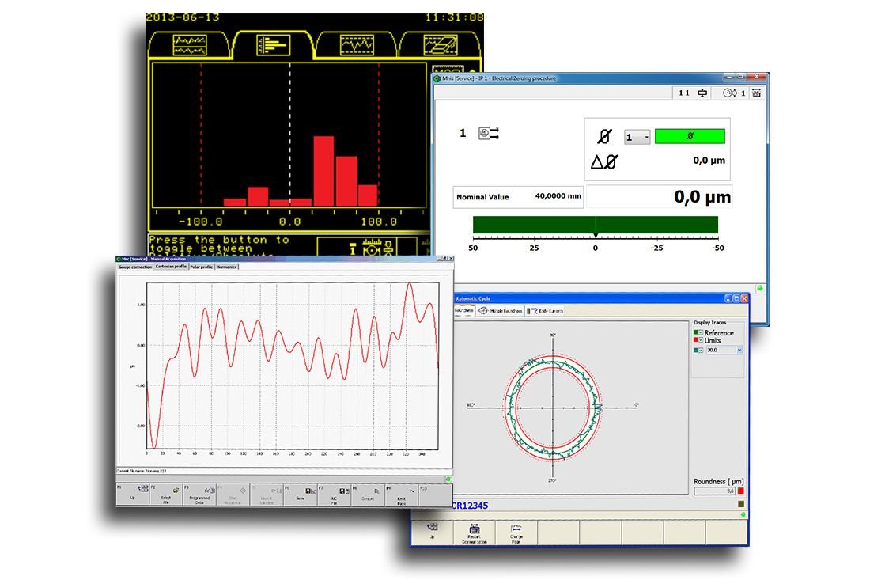Click the 'Display Traces' heading
Screen dimensions: 870x580
pyautogui.click(x=710, y=323)
